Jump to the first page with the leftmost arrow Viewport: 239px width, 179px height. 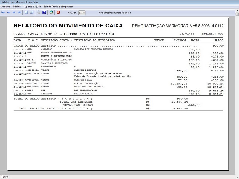coord(4,12)
